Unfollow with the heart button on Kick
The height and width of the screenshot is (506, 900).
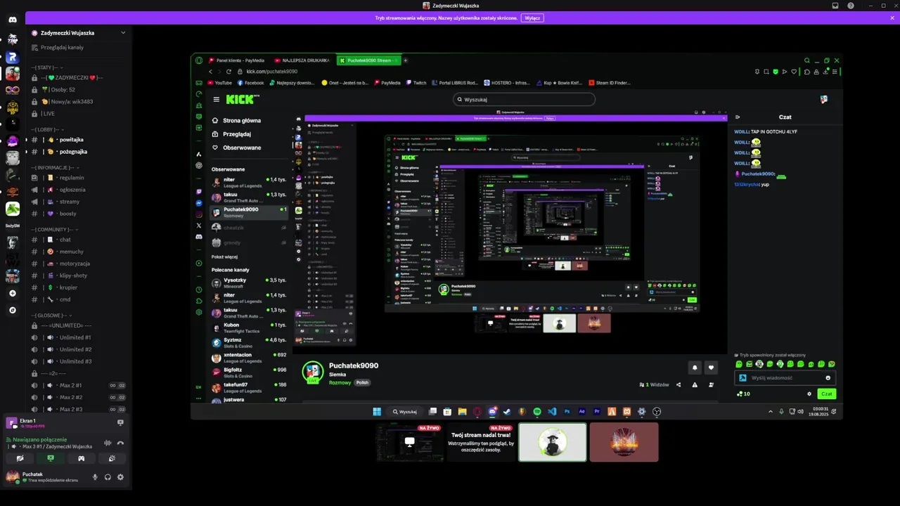pos(712,367)
